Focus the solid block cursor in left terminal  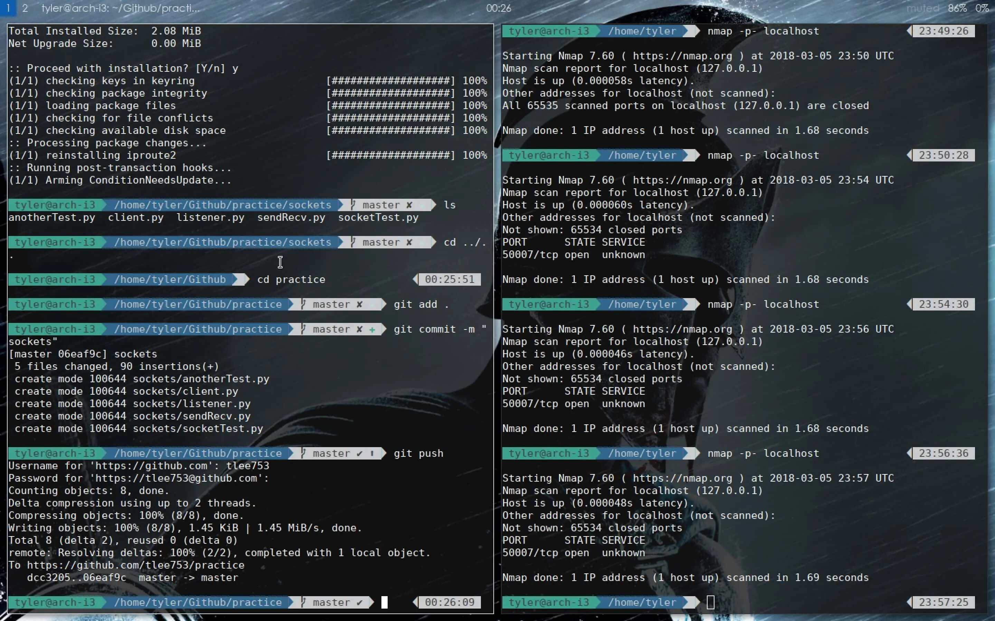[385, 602]
